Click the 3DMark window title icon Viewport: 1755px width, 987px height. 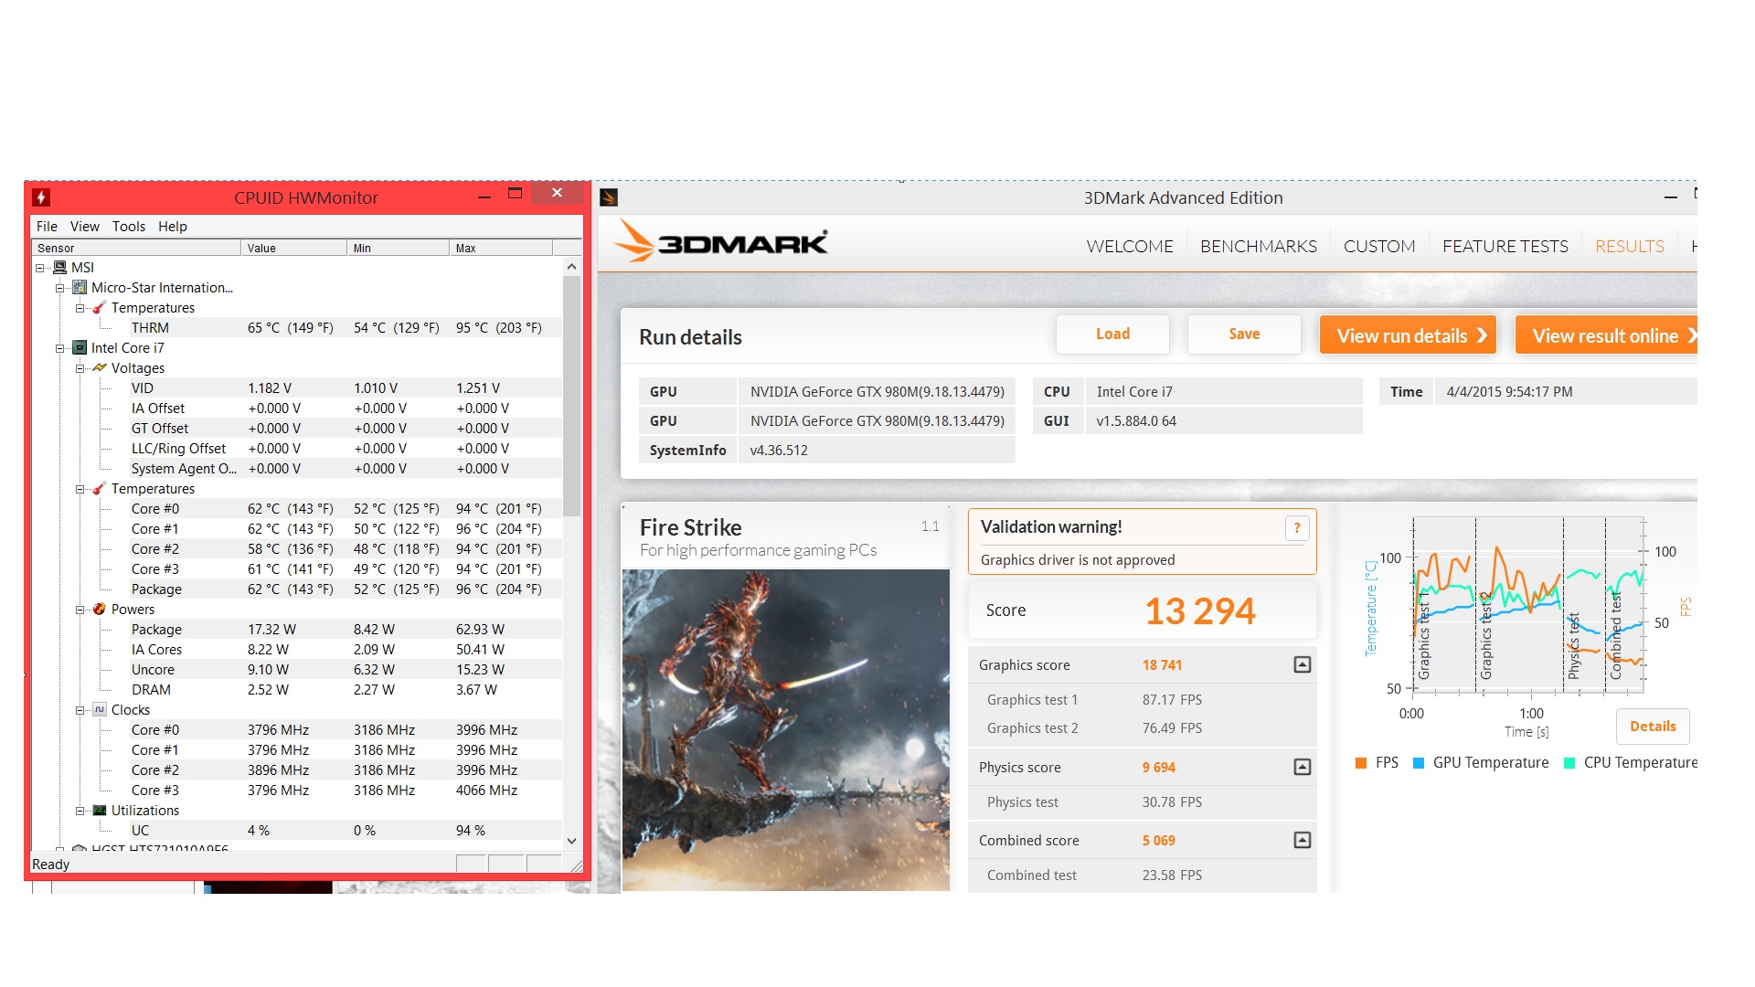point(609,197)
